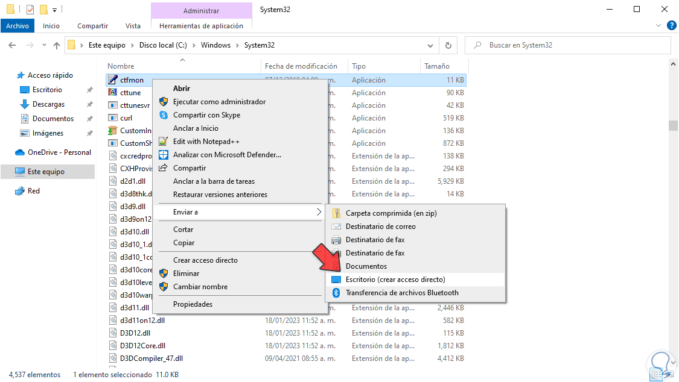Click Windows in the address breadcrumb
This screenshot has height=382, width=679.
pos(215,45)
